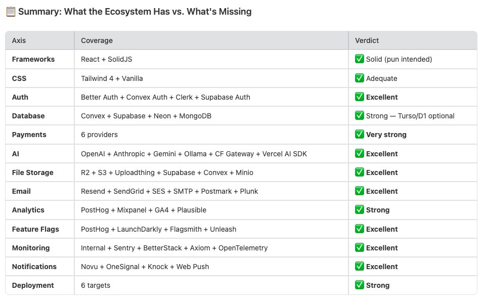Click the "React + SolidJS" coverage cell
The height and width of the screenshot is (303, 483).
pos(211,59)
